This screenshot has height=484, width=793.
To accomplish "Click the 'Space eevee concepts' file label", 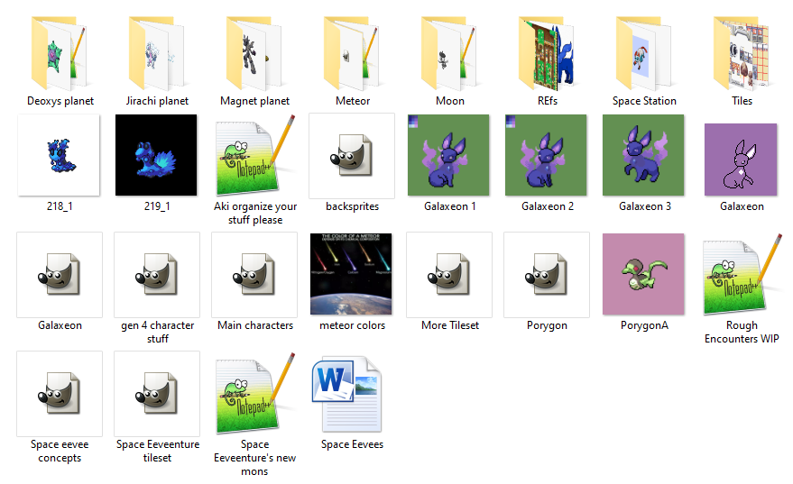I will coord(60,451).
